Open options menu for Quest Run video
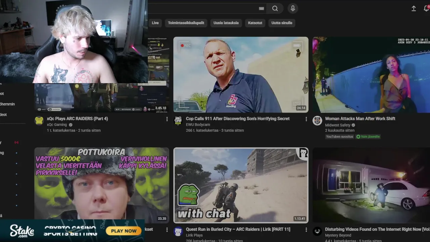 coord(306,230)
